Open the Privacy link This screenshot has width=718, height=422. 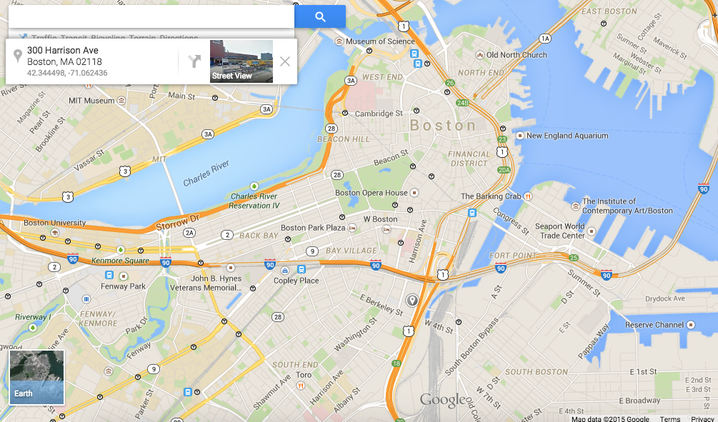pos(702,418)
